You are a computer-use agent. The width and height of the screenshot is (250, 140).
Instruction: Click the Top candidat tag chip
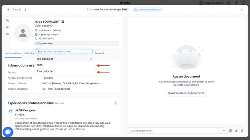coord(44,43)
